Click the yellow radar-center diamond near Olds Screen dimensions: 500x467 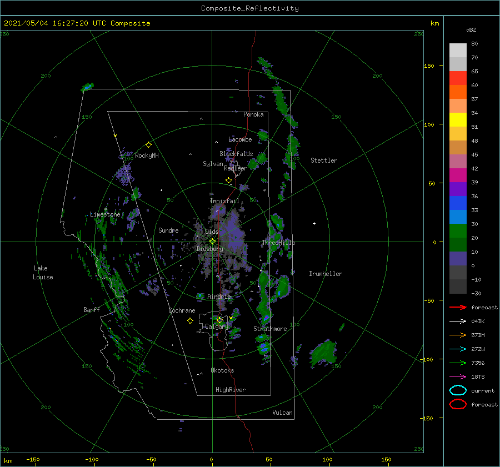click(x=212, y=242)
